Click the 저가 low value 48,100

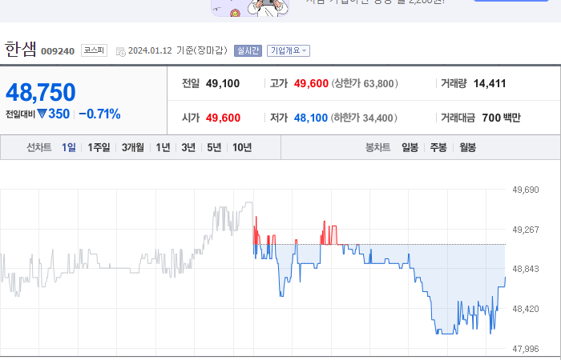pyautogui.click(x=311, y=118)
